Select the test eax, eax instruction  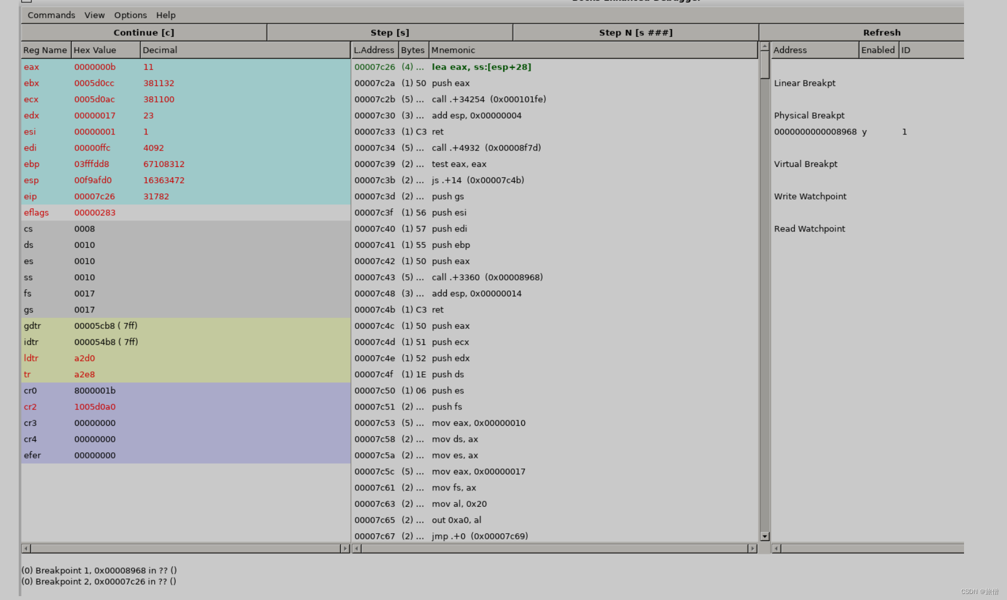(x=555, y=164)
